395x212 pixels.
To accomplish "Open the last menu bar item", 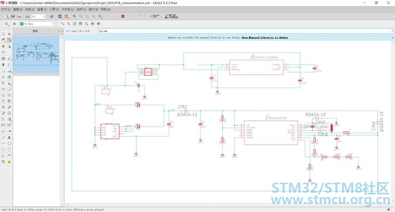I will [106, 9].
